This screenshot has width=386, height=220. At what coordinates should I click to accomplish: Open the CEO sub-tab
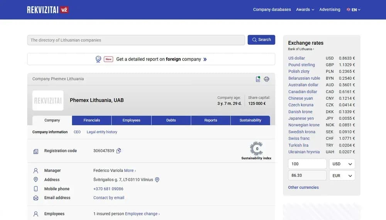coord(77,132)
